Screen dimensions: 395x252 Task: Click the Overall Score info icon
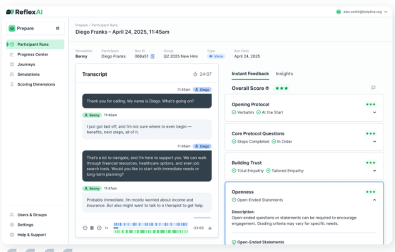tap(267, 88)
